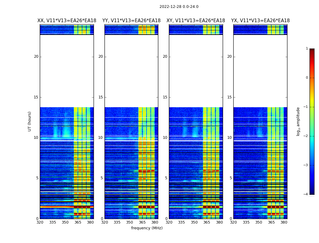Click the 335 tick label under XY panel
Viewport: 319px width, 243px height.
(x=181, y=222)
